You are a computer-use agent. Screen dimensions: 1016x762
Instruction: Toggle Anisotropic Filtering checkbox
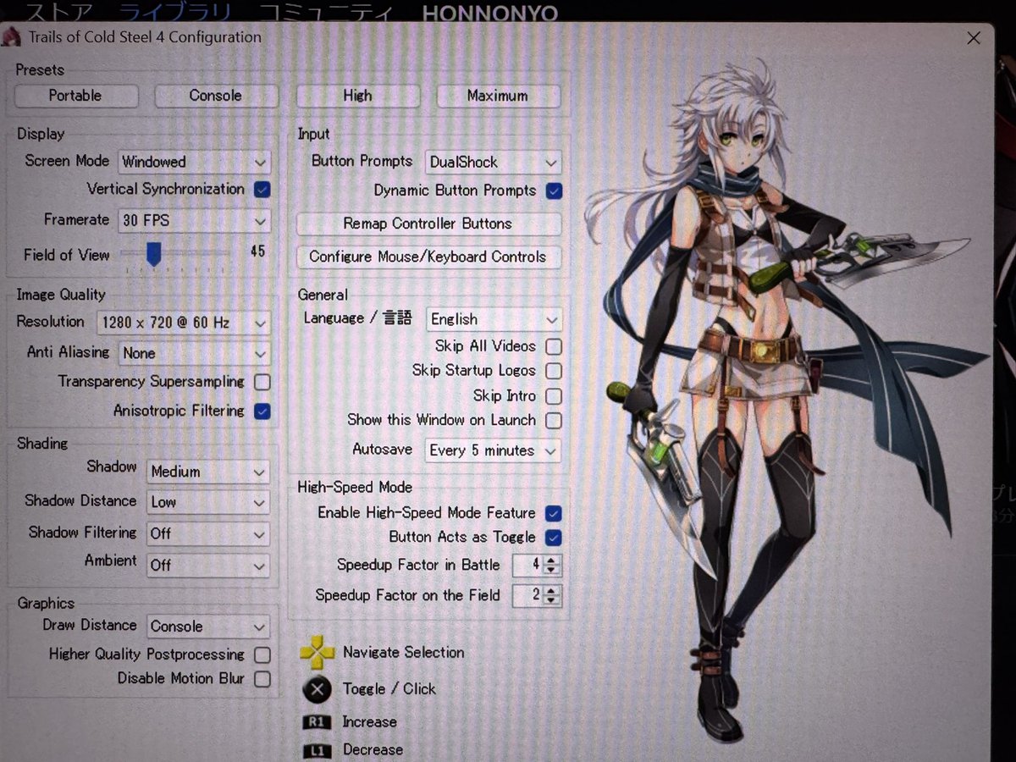coord(262,411)
